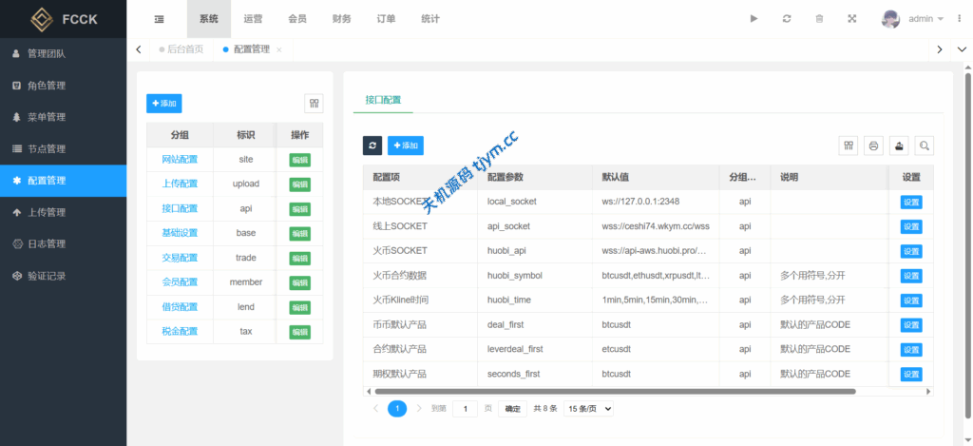Open 上传管理 in the sidebar
Viewport: 973px width, 446px height.
tap(64, 212)
